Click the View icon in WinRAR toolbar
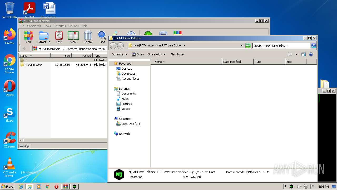Image resolution: width=337 pixels, height=190 pixels. pyautogui.click(x=73, y=37)
